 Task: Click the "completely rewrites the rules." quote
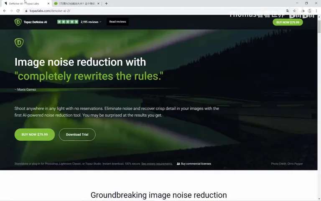click(89, 76)
